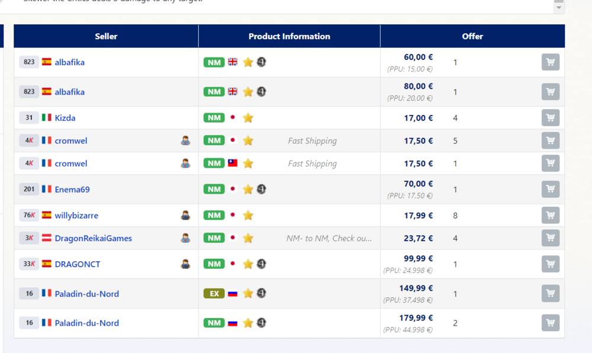The image size is (592, 353).
Task: Click the NM badge in DragonReikaiGames' row
Action: (x=214, y=238)
